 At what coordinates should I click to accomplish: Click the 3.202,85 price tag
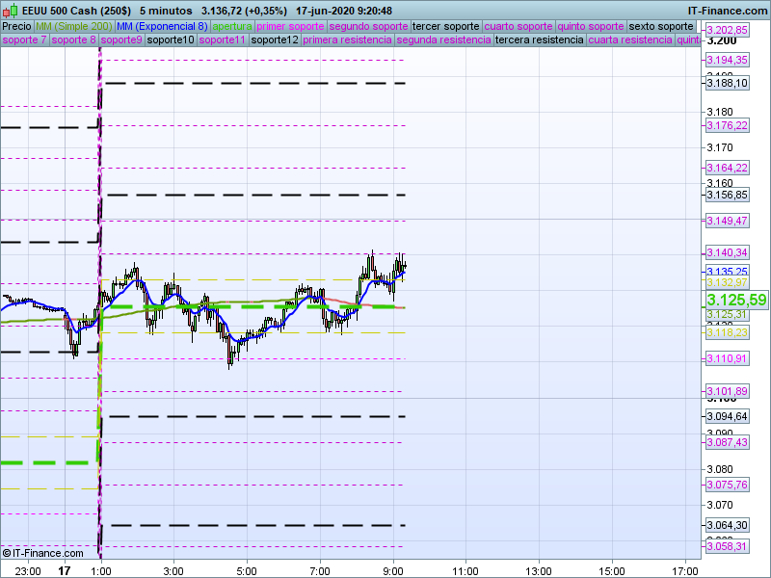pos(727,30)
